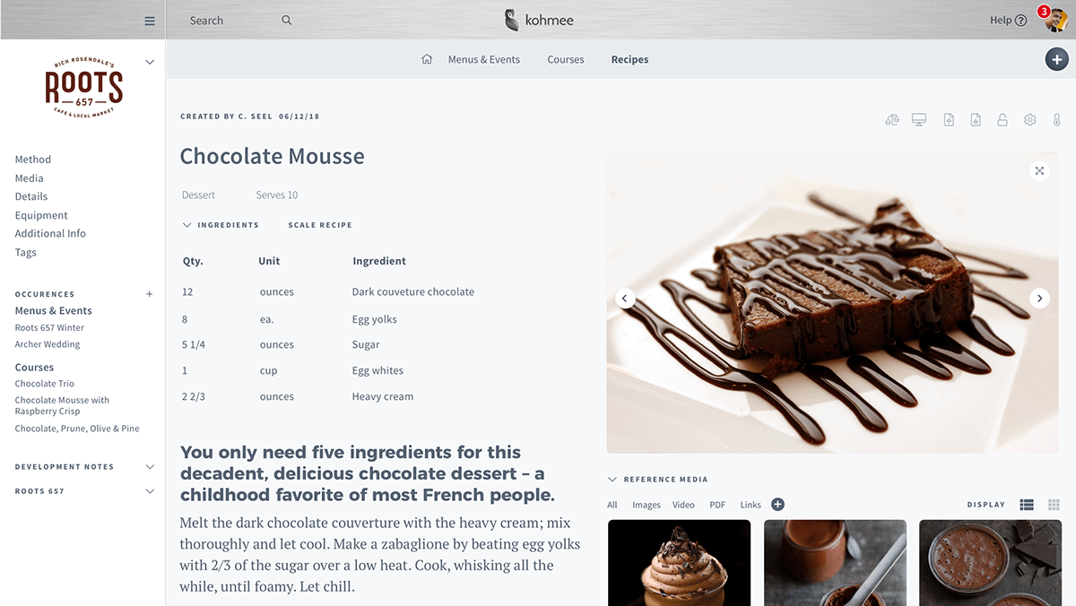This screenshot has height=606, width=1076.
Task: Open the gear settings icon
Action: [1030, 119]
